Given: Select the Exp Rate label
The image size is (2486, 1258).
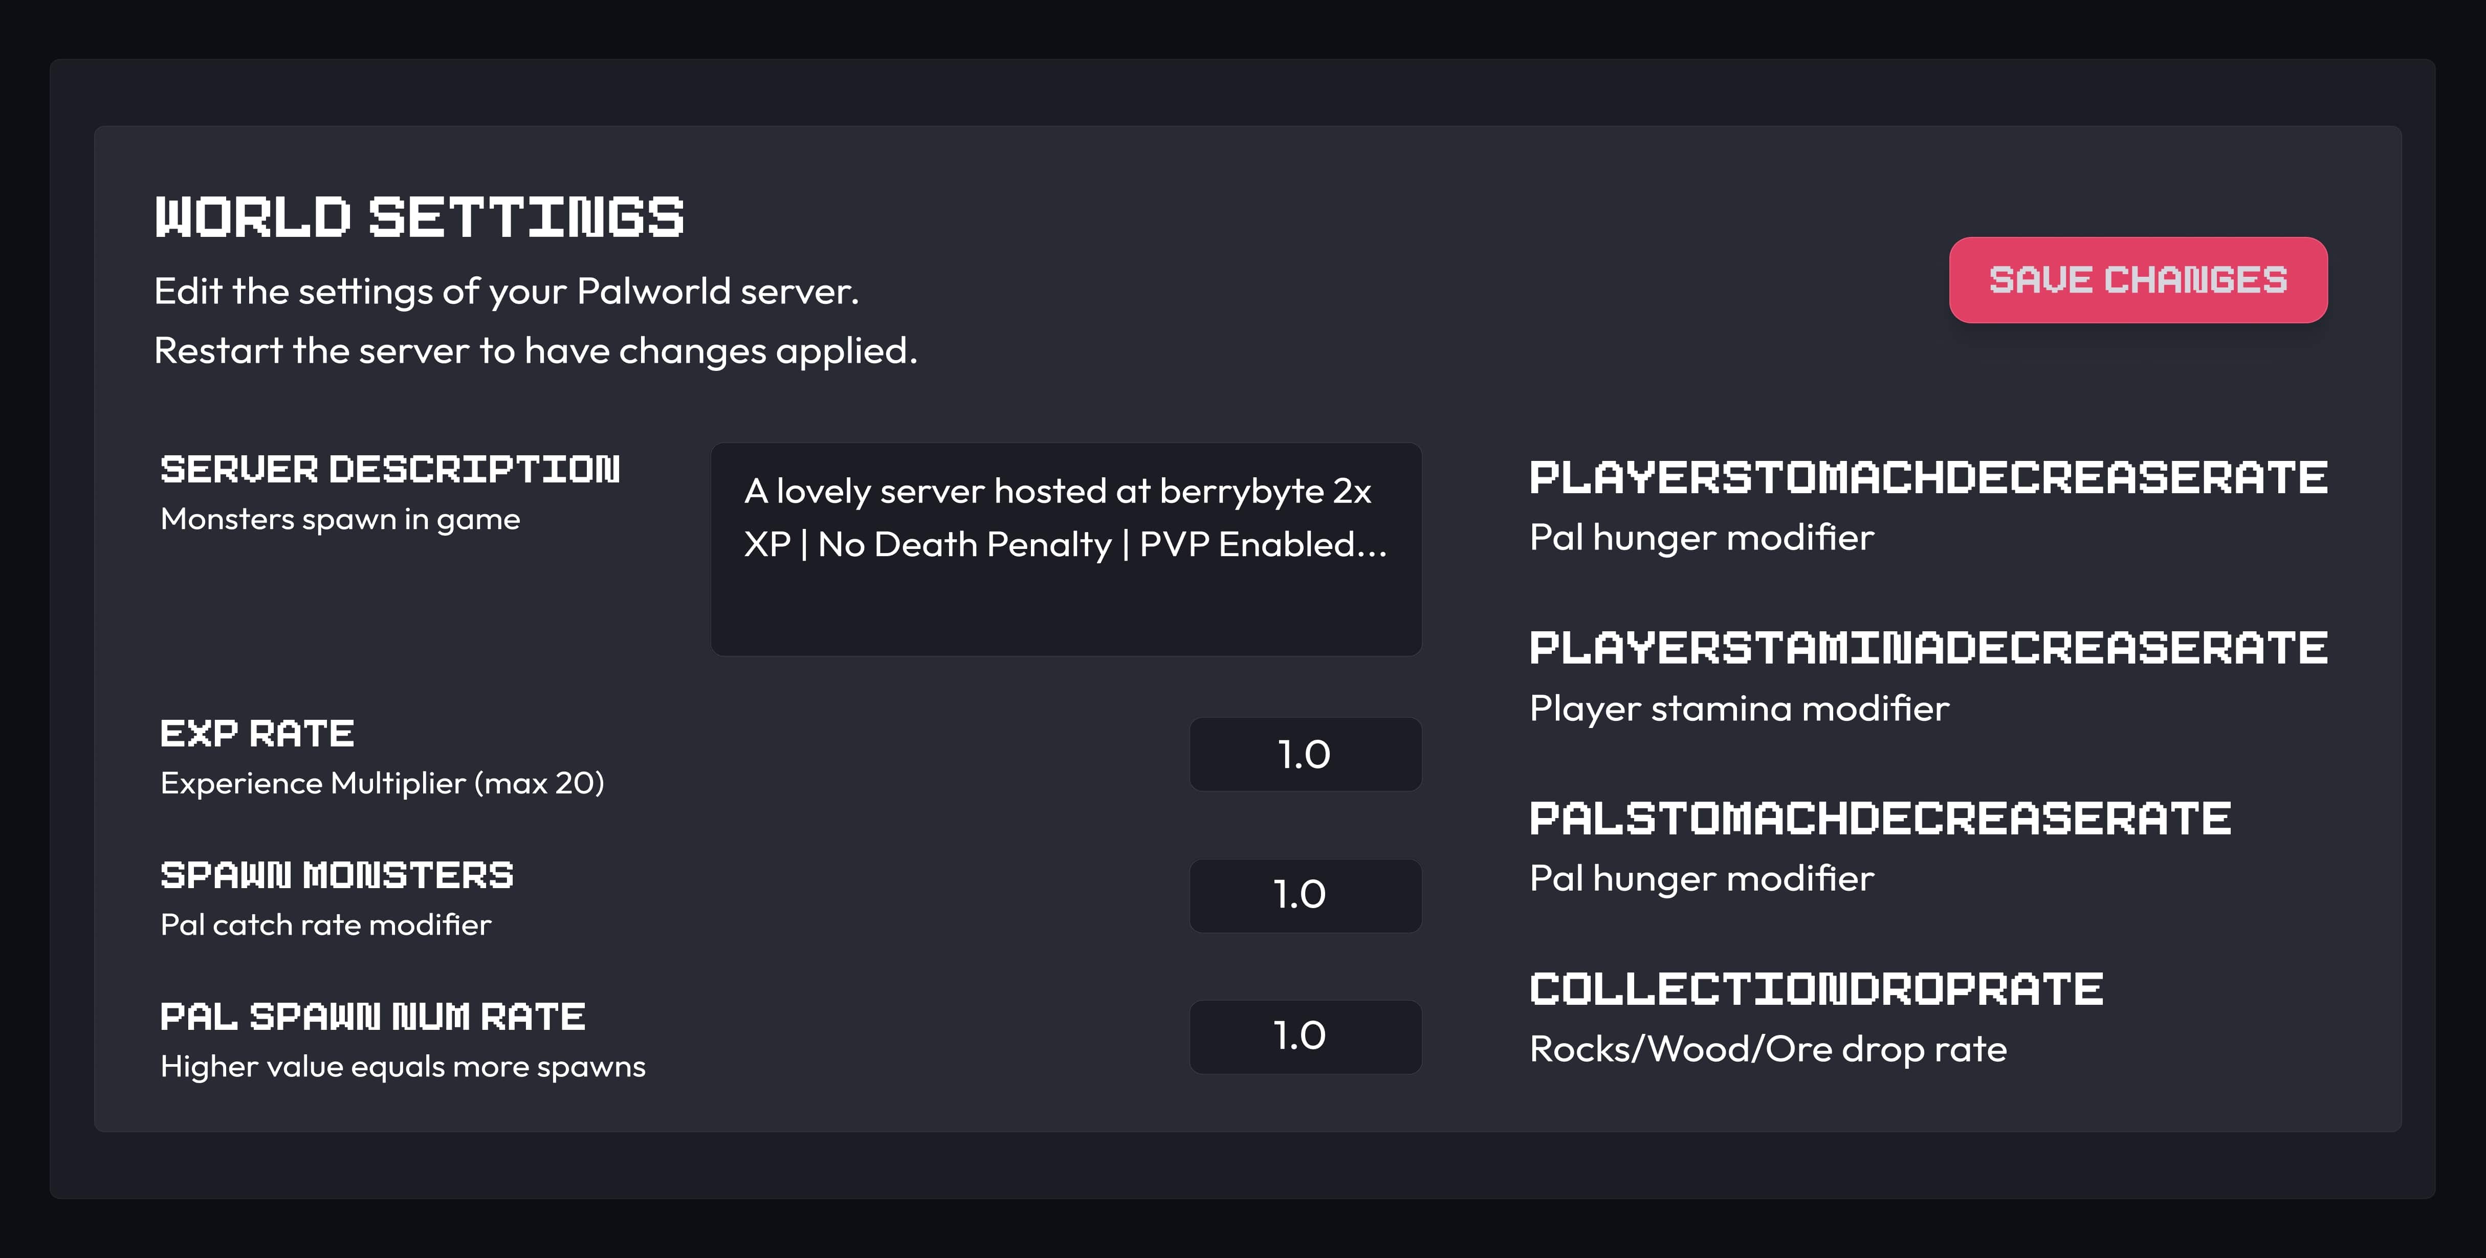Looking at the screenshot, I should click(258, 734).
